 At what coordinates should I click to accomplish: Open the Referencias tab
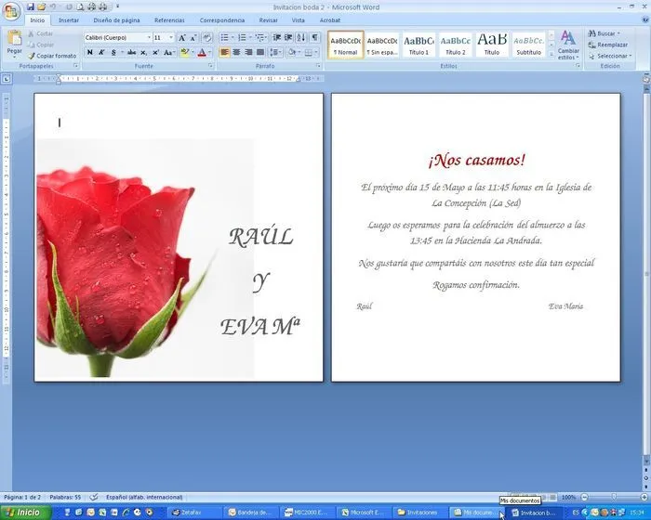[169, 19]
